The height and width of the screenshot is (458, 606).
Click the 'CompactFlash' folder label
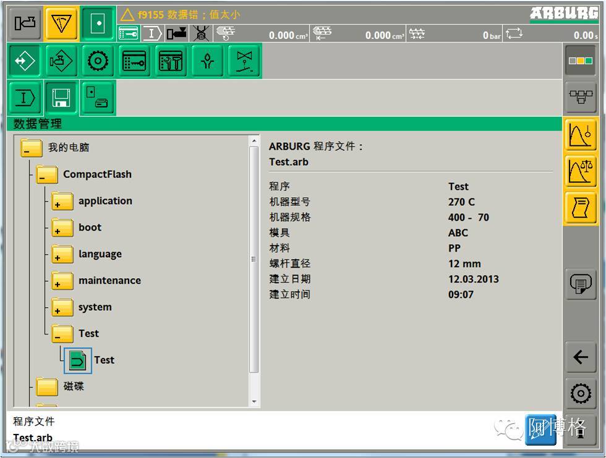98,174
